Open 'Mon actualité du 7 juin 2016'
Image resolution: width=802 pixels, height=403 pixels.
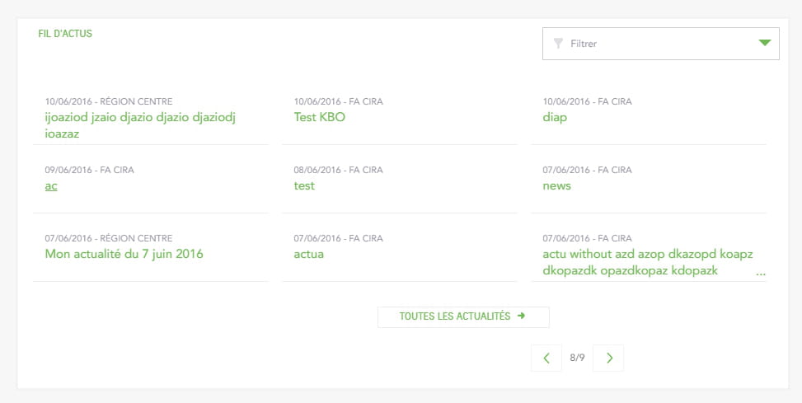(x=124, y=254)
